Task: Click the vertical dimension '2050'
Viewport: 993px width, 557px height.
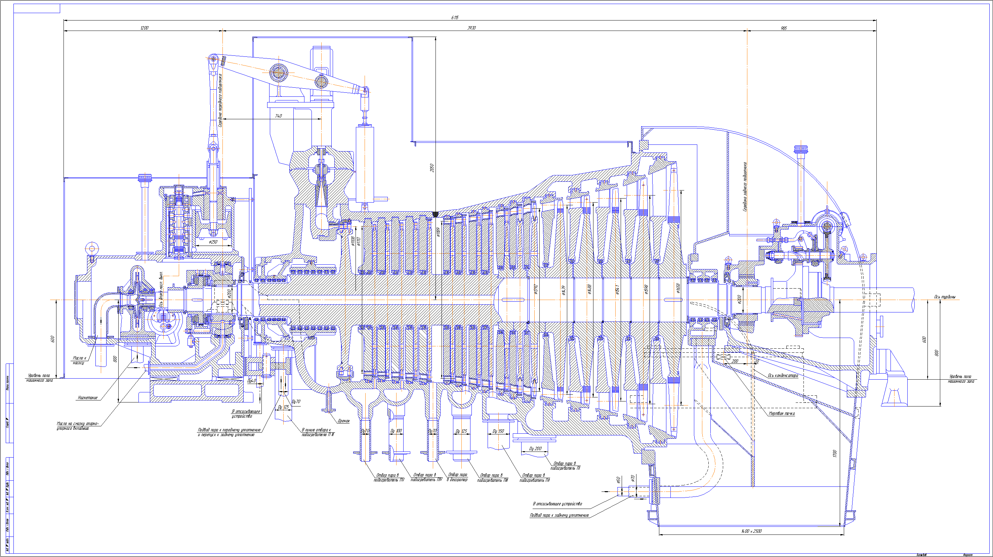Action: 432,168
